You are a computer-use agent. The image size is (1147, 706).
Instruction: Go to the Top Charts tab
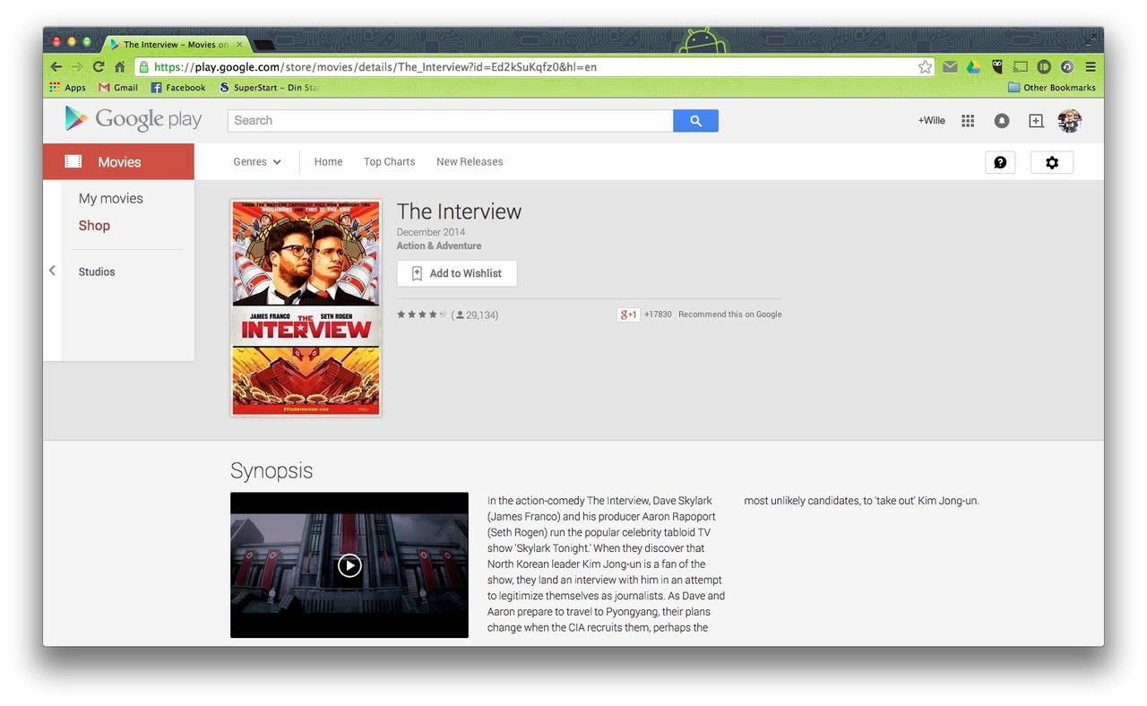tap(389, 162)
